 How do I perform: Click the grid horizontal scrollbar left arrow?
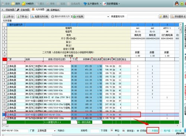coord(4,126)
